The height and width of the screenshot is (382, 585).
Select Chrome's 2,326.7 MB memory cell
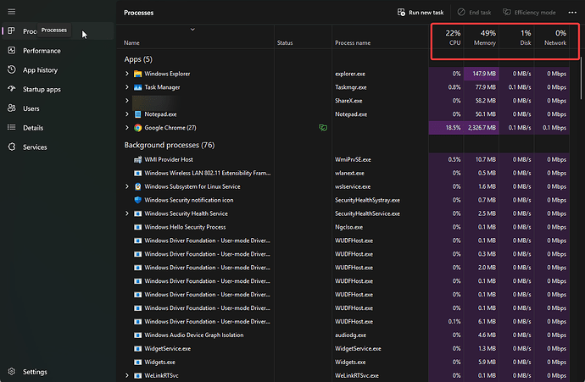pos(482,128)
